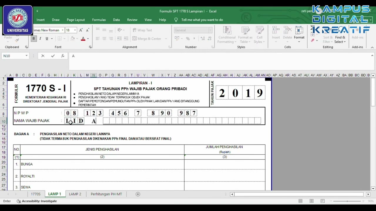Viewport: 376px width, 211px height.
Task: Open the Page Layout ribbon tab
Action: click(x=76, y=20)
